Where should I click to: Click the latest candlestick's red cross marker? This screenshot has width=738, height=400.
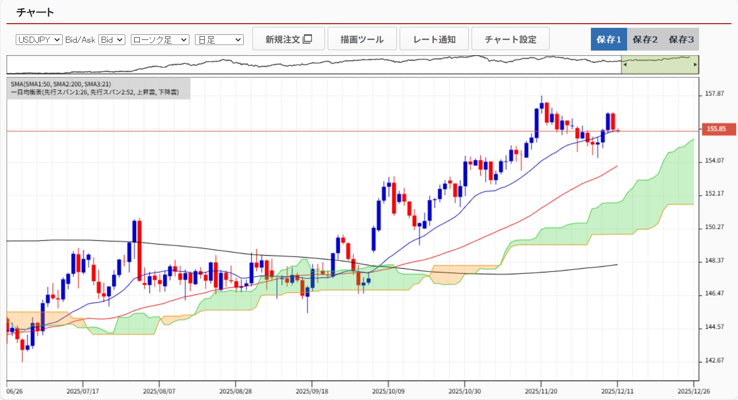coord(618,131)
